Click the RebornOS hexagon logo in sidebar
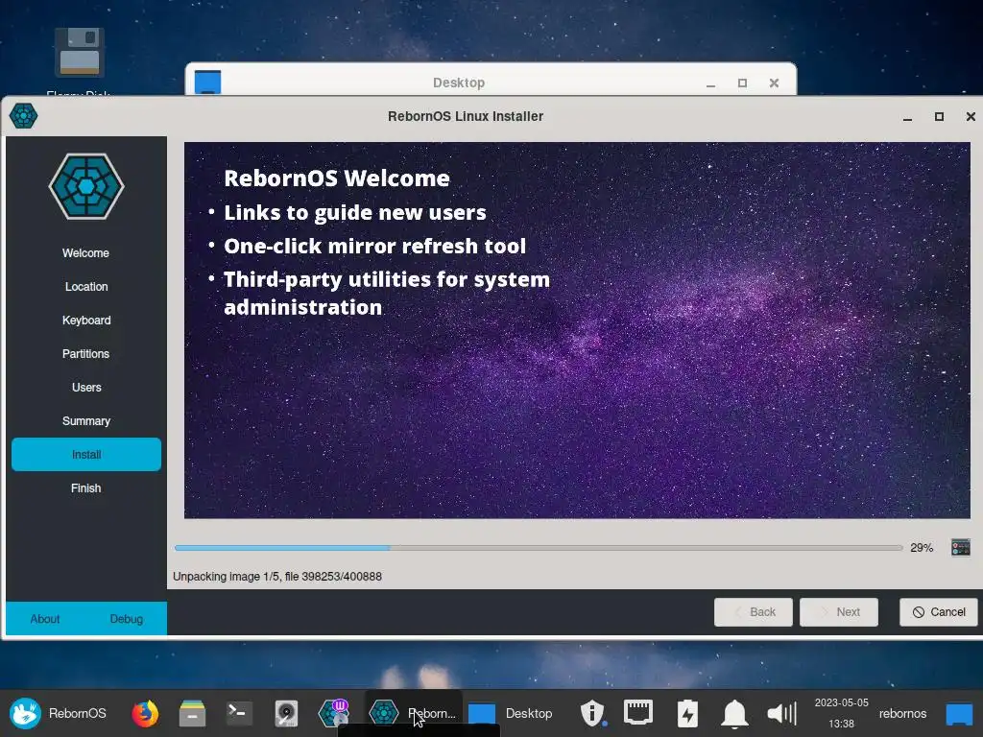This screenshot has width=983, height=737. coord(86,186)
